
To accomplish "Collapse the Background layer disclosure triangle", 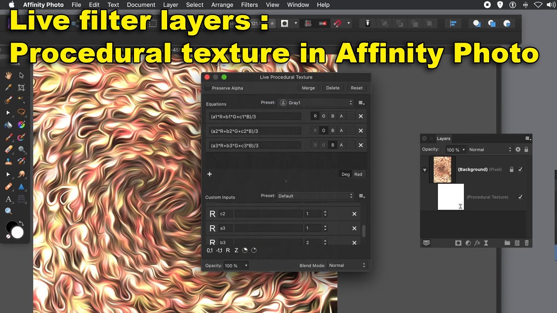I will pyautogui.click(x=425, y=170).
